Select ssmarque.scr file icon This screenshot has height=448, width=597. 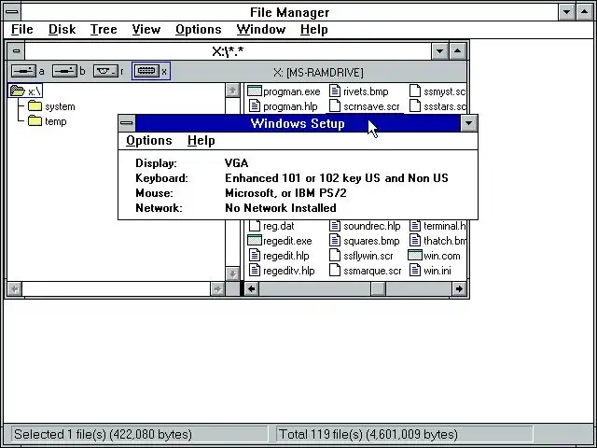(335, 271)
